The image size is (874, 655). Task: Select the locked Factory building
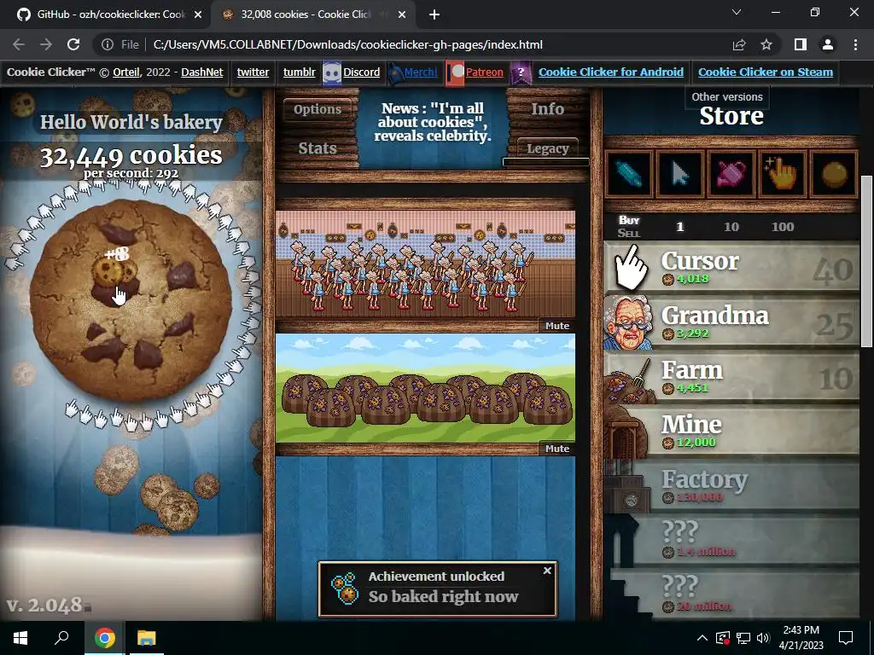click(731, 486)
